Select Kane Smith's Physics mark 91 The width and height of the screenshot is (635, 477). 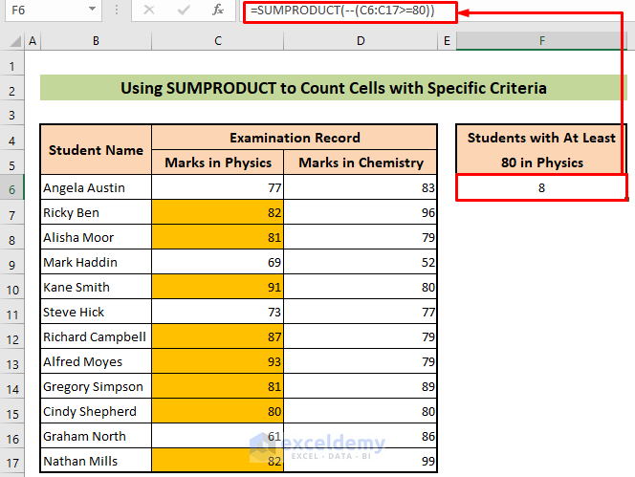[x=218, y=287]
